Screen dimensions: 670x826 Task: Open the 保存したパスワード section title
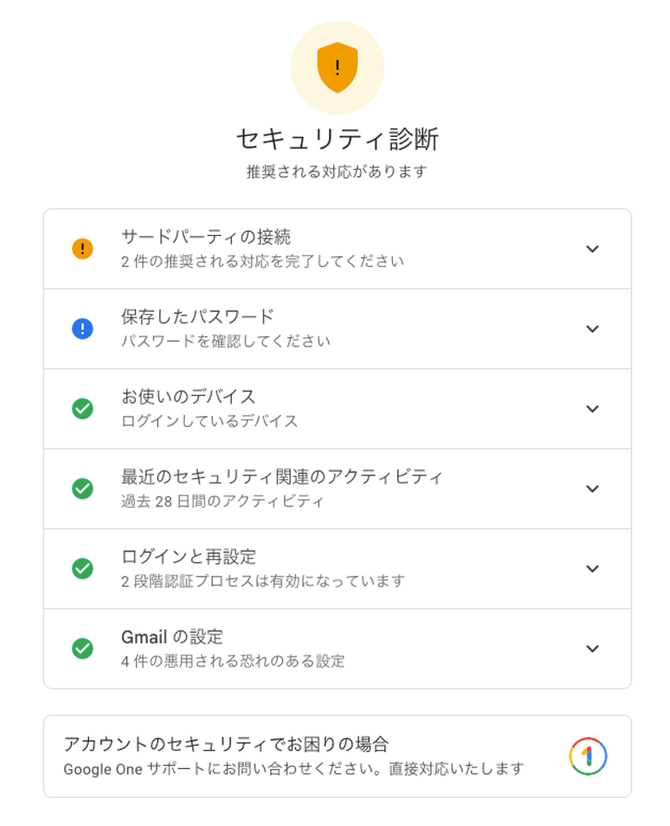(198, 317)
